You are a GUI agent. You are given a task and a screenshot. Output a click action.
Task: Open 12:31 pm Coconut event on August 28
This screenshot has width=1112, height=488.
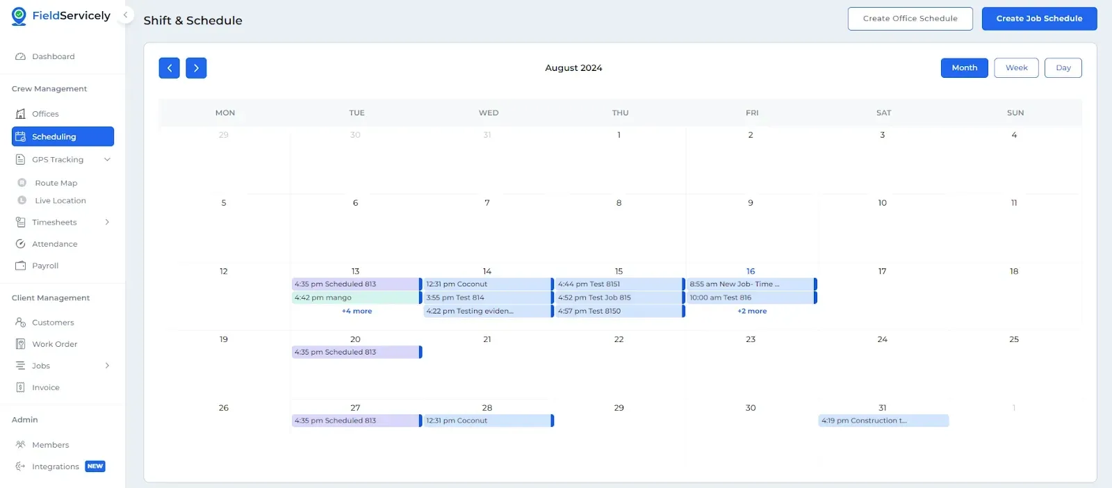489,421
